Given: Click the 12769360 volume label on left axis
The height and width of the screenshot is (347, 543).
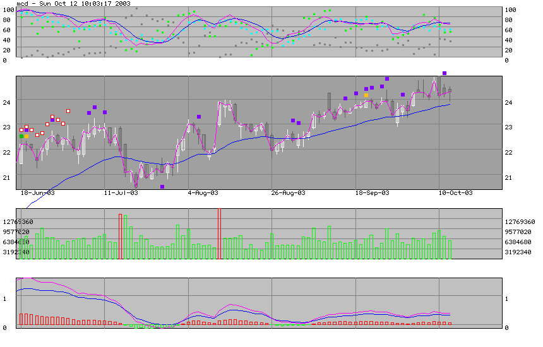Looking at the screenshot, I should point(18,222).
